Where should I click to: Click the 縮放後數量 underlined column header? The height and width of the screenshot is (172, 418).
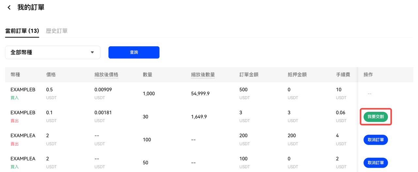(203, 75)
